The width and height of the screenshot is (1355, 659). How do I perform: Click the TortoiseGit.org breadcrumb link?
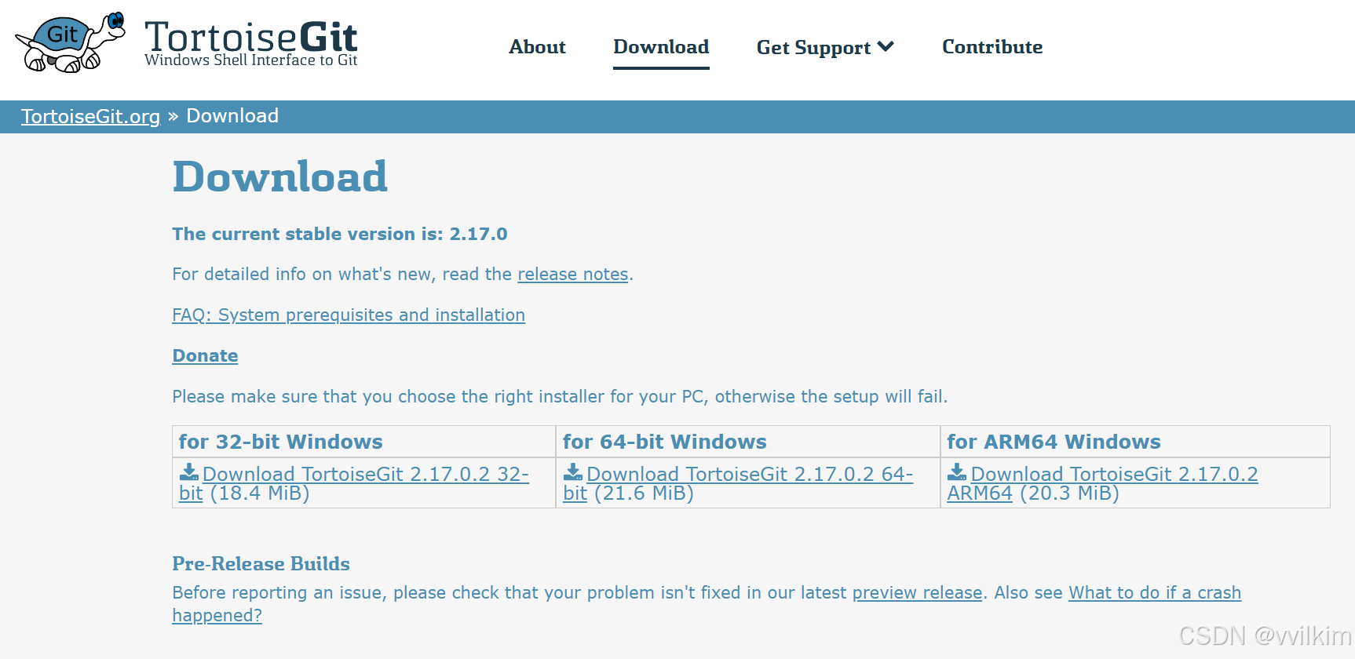tap(90, 116)
